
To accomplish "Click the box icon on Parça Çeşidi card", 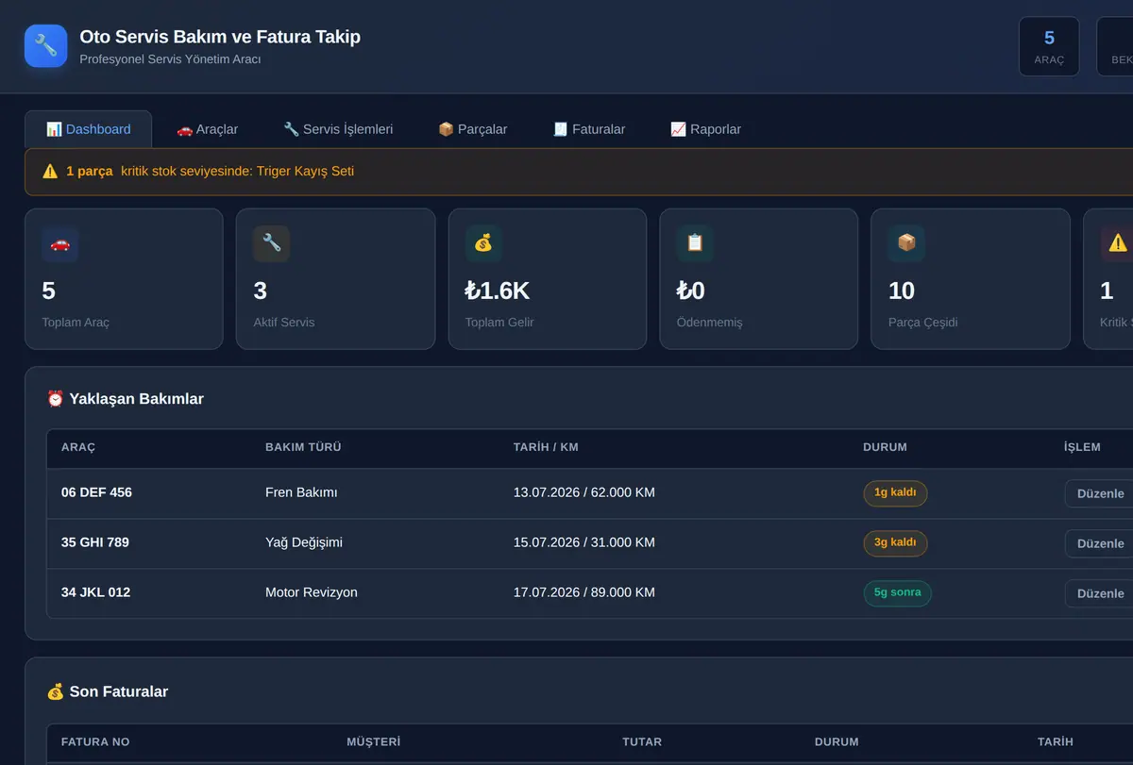I will point(906,243).
